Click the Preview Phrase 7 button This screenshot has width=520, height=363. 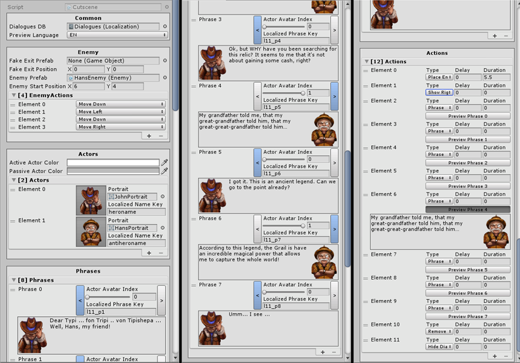pos(467,316)
